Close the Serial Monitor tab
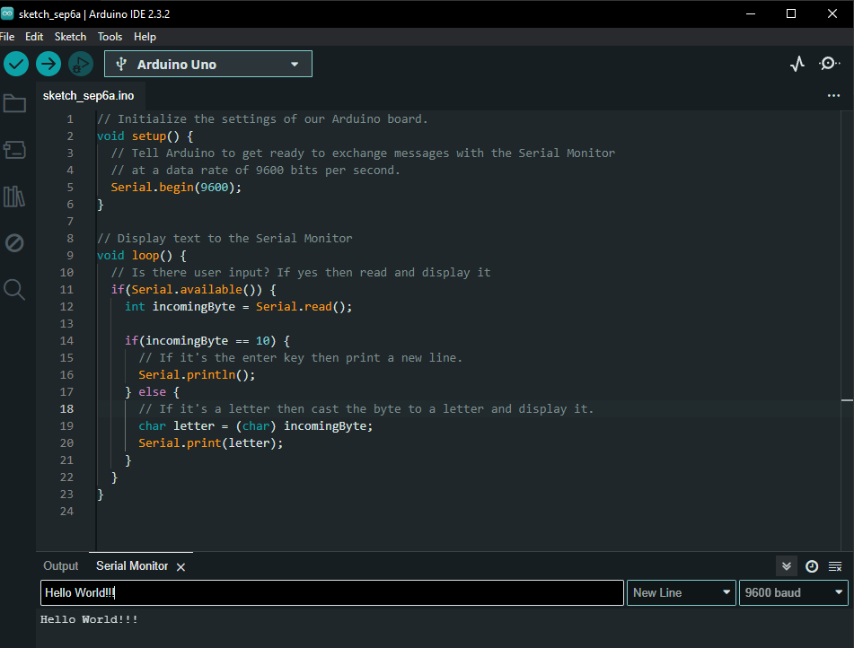 [180, 567]
